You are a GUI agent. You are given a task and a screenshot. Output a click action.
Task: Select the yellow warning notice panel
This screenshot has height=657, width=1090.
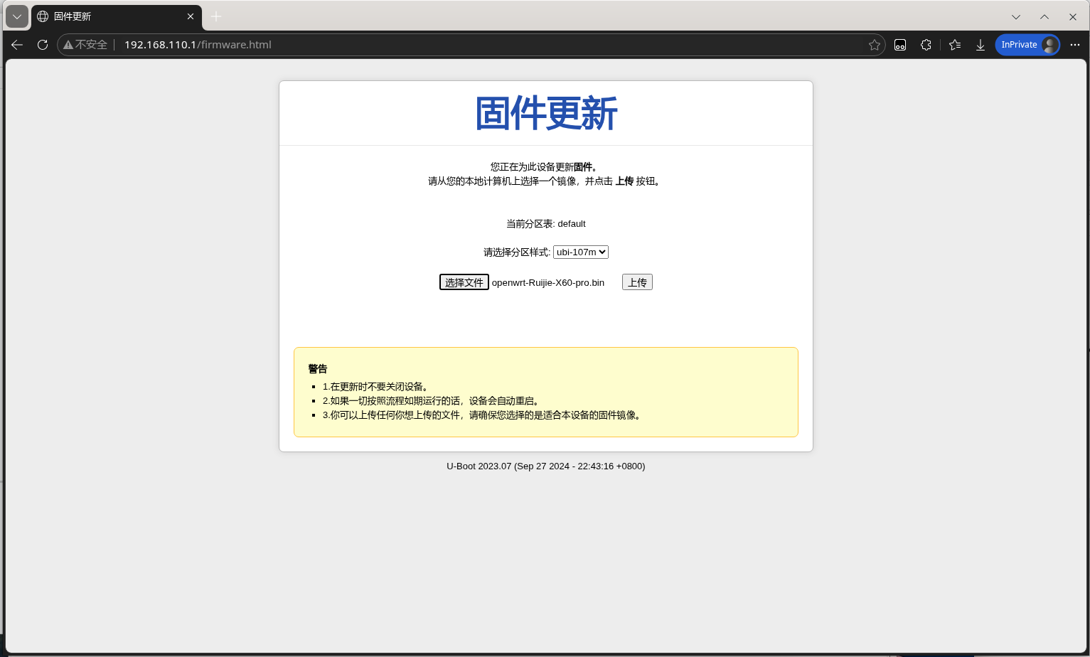tap(546, 392)
